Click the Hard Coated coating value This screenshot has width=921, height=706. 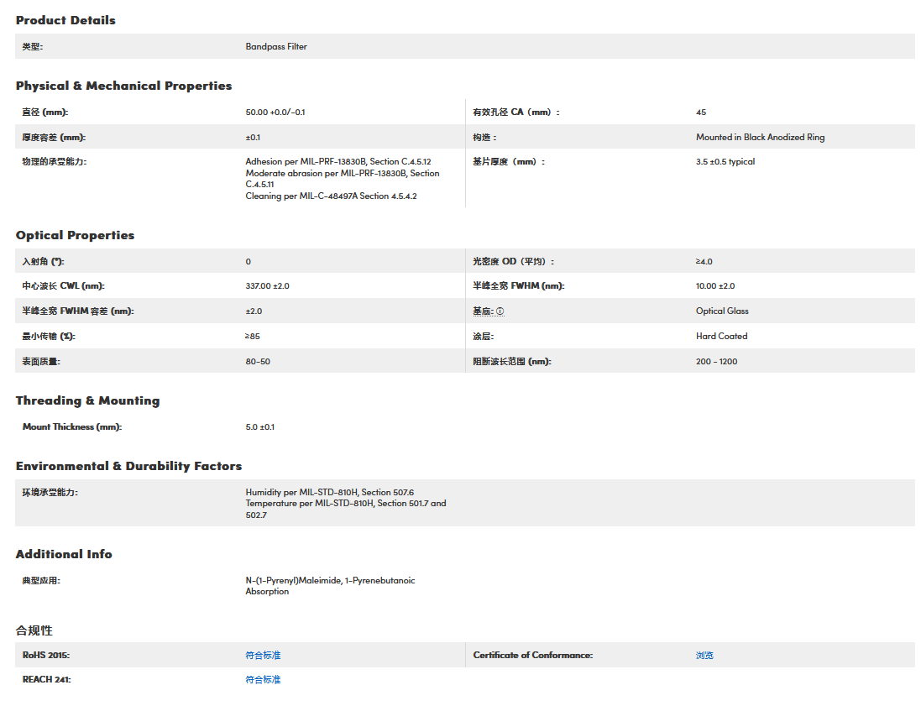721,336
